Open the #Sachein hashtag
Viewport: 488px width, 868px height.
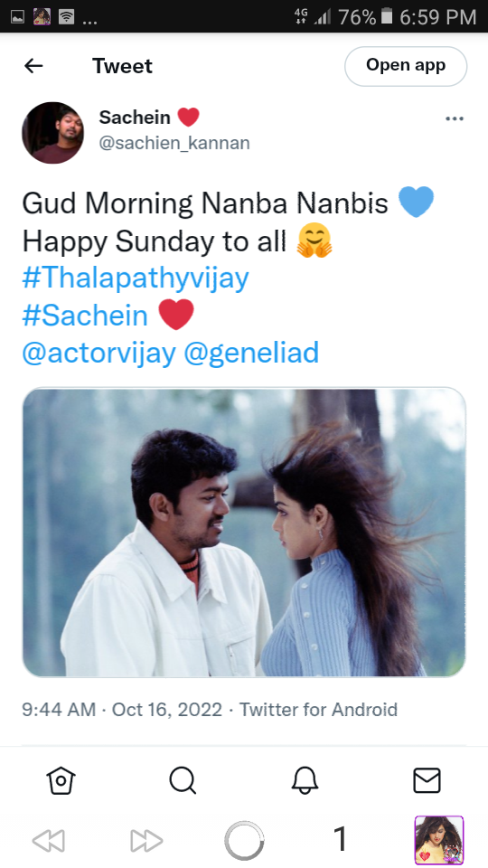click(x=85, y=316)
